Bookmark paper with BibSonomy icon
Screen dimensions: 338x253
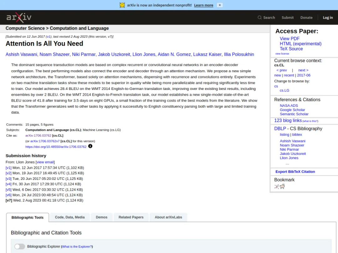click(x=277, y=186)
